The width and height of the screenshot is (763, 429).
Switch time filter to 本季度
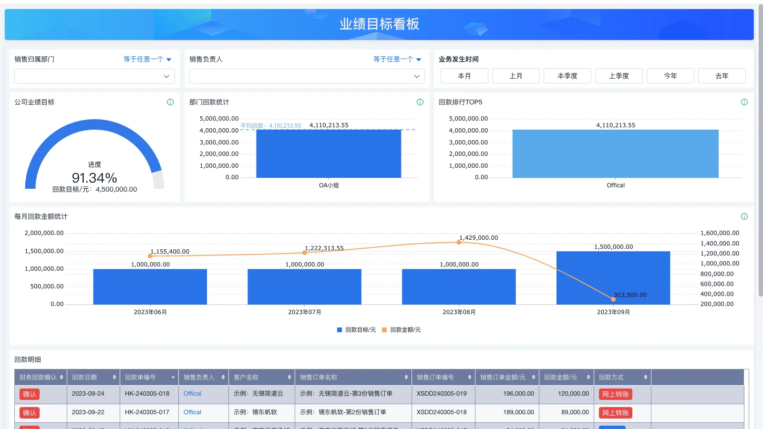567,75
